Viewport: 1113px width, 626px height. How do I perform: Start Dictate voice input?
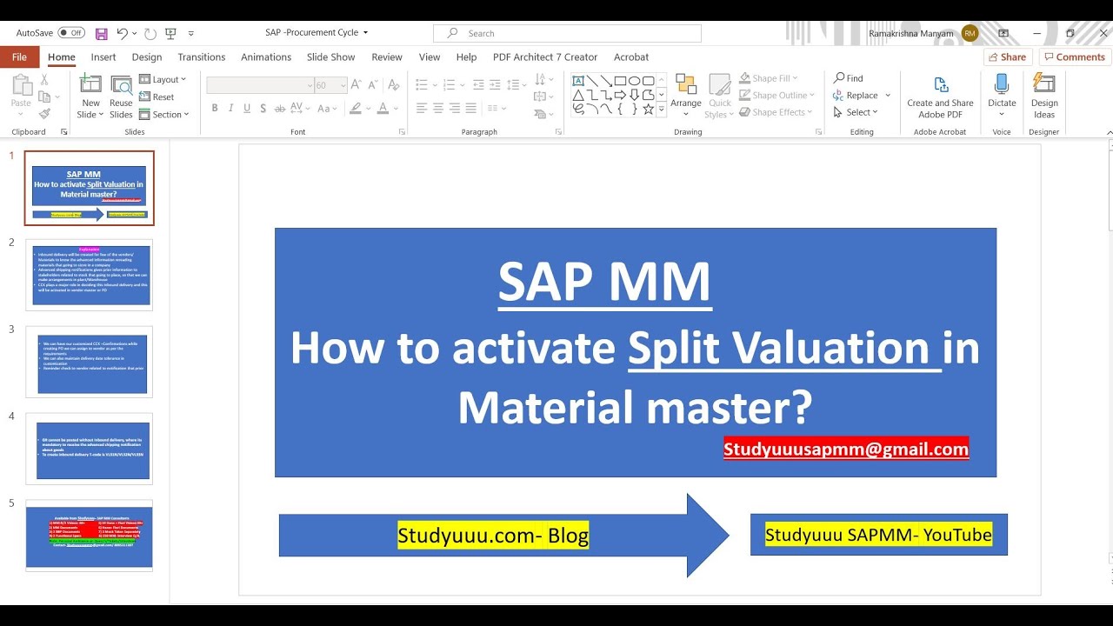[x=1002, y=96]
